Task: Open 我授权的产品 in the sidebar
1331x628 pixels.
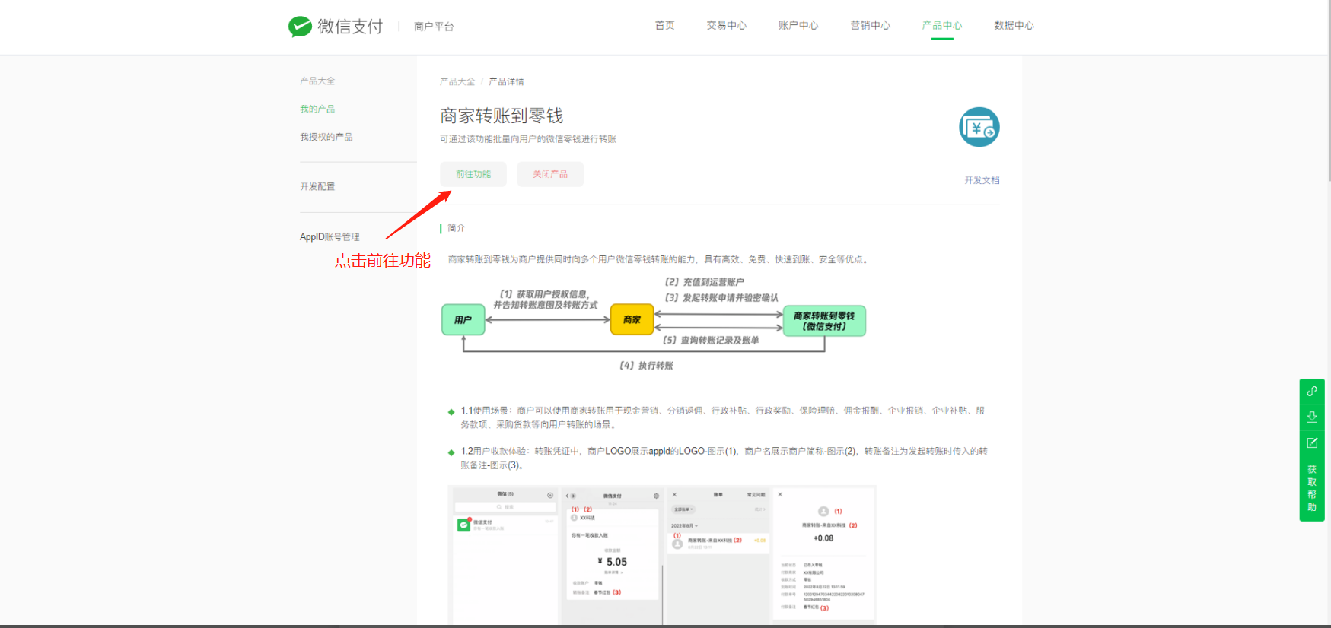Action: 326,137
